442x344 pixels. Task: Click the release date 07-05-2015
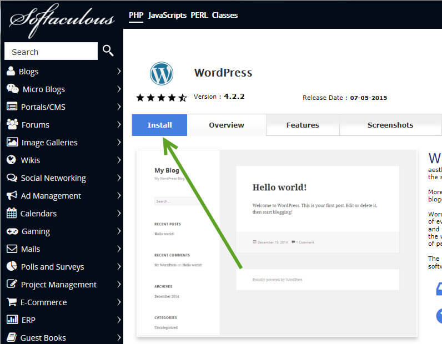tap(369, 98)
